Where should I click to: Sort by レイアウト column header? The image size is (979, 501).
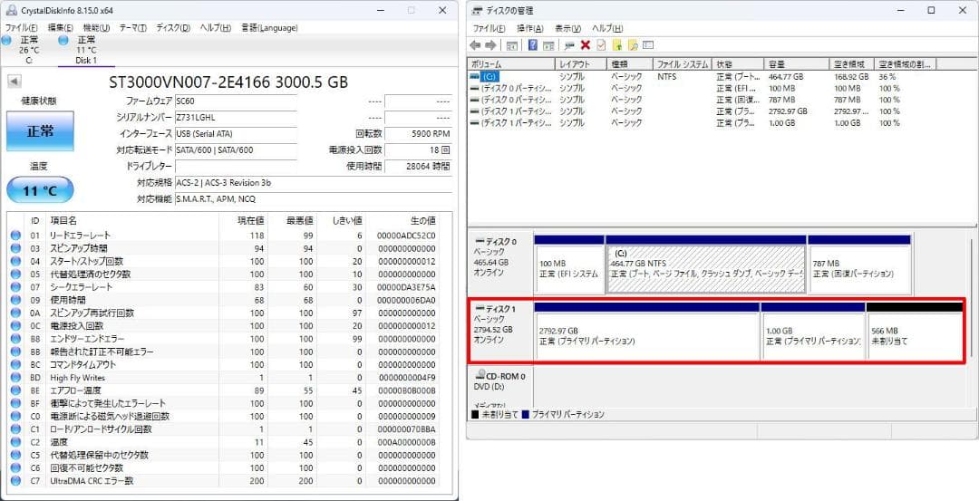581,64
